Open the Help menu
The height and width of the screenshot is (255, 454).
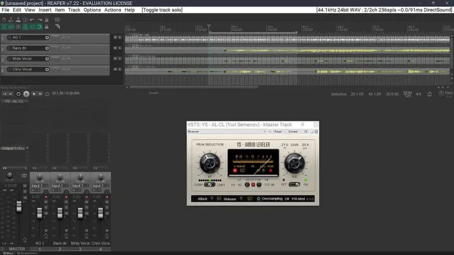pyautogui.click(x=129, y=10)
